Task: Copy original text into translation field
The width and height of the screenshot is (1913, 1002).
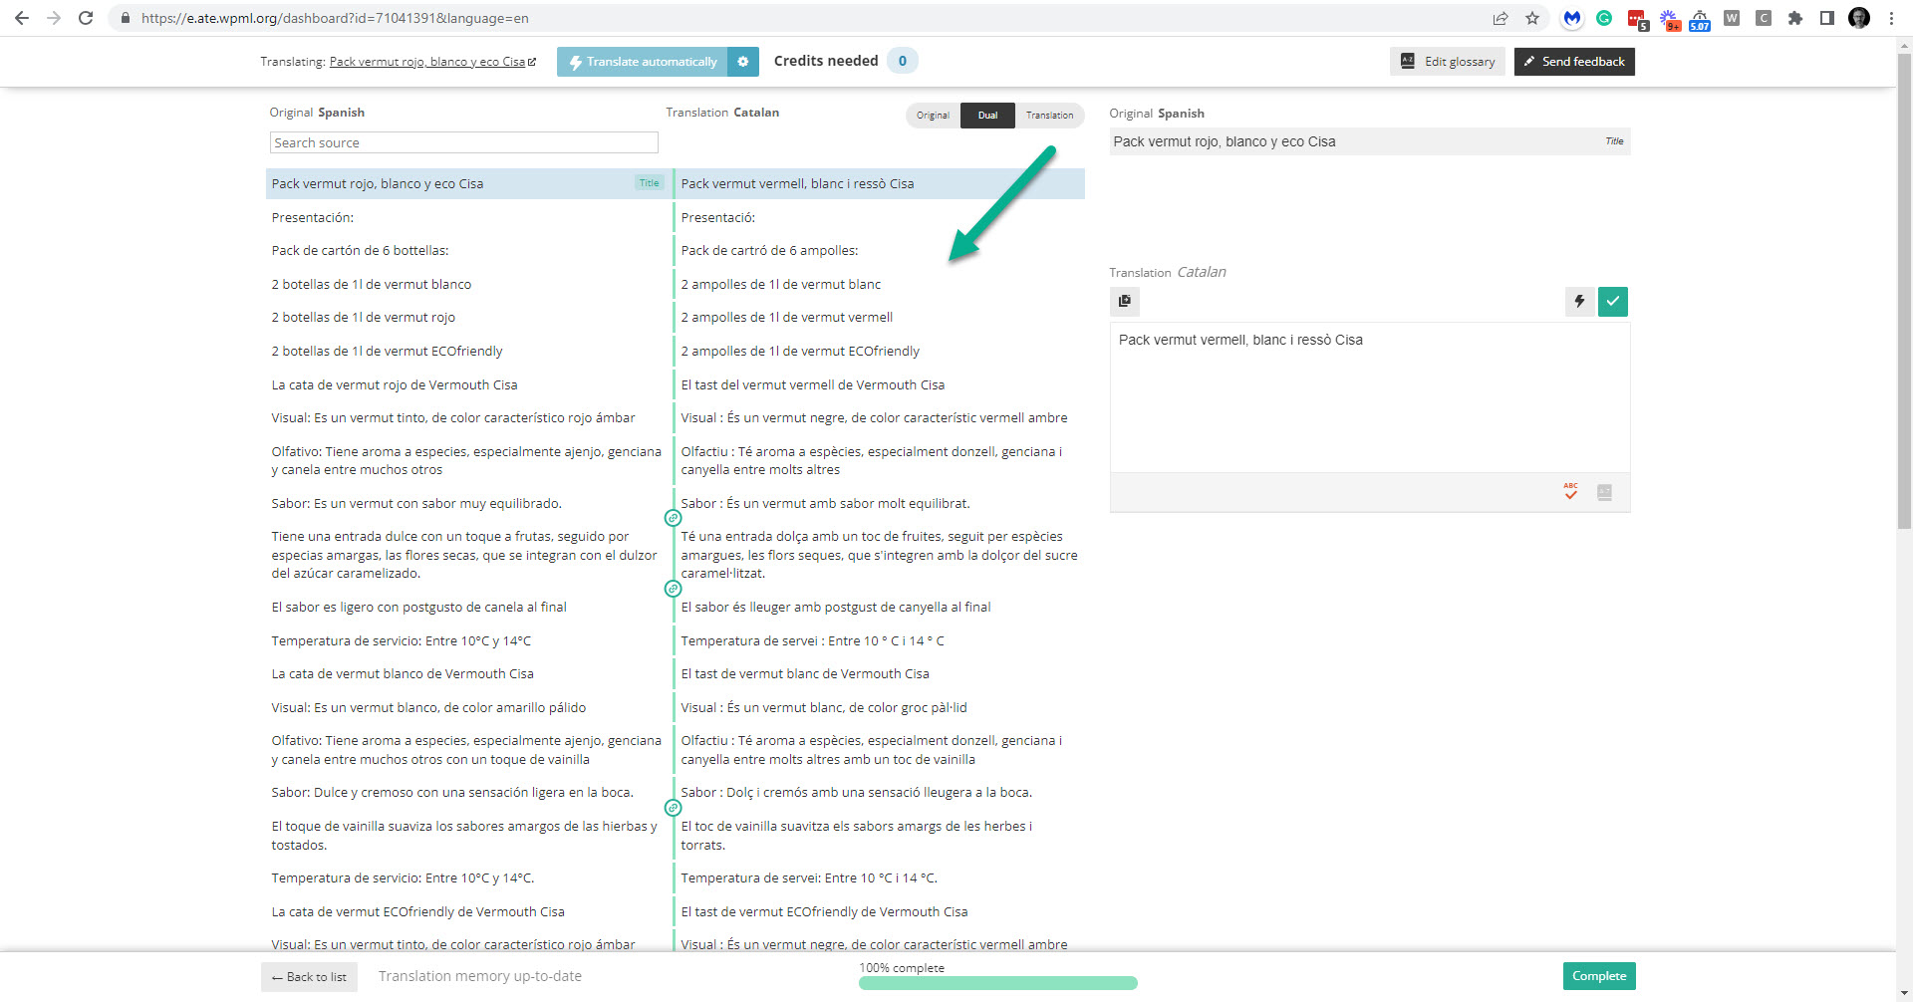Action: pyautogui.click(x=1125, y=301)
